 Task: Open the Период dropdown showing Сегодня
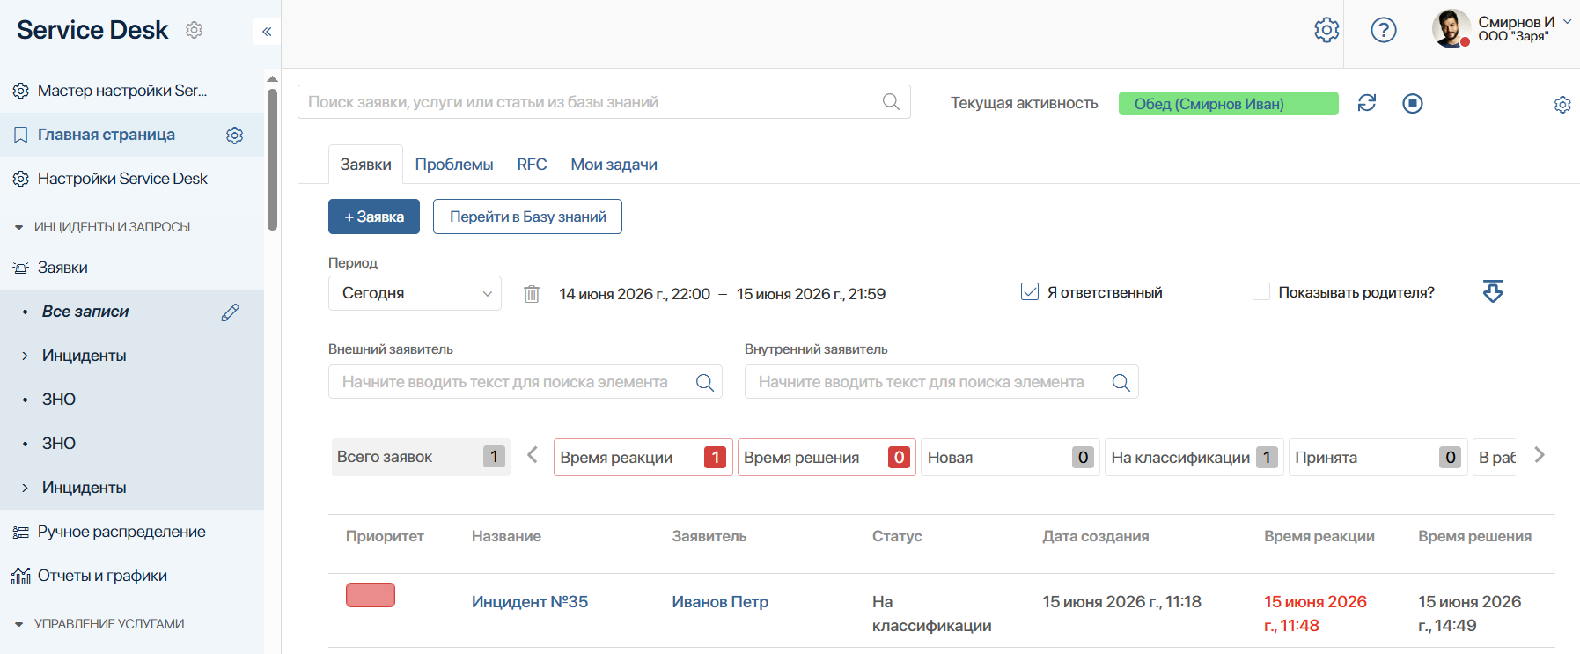[x=415, y=293]
